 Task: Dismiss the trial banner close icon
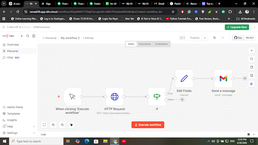pyautogui.click(x=254, y=27)
